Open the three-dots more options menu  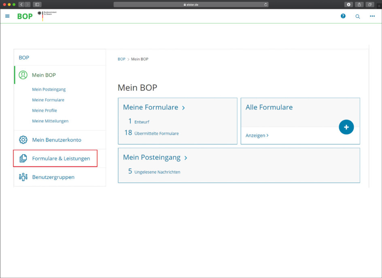point(372,16)
